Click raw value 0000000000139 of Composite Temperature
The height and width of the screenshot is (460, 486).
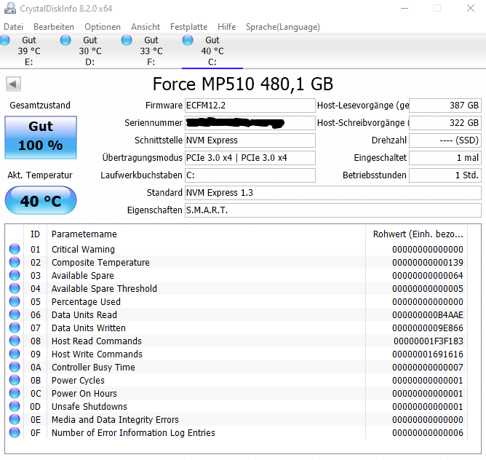click(x=427, y=263)
